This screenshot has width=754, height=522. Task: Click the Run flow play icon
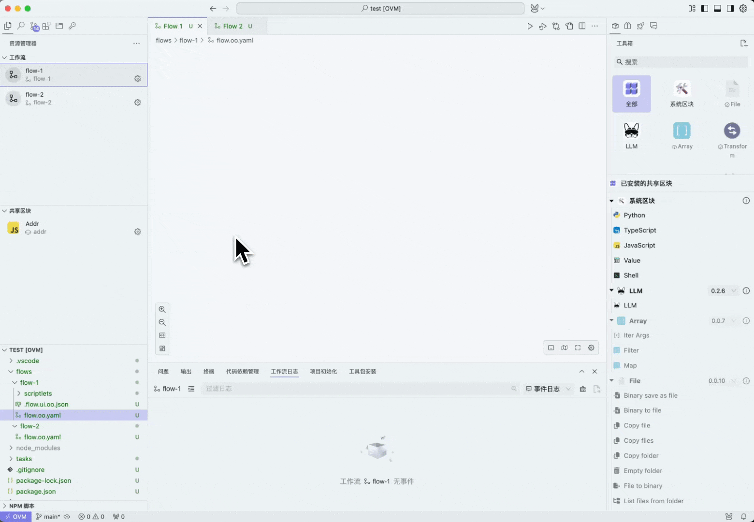point(530,26)
